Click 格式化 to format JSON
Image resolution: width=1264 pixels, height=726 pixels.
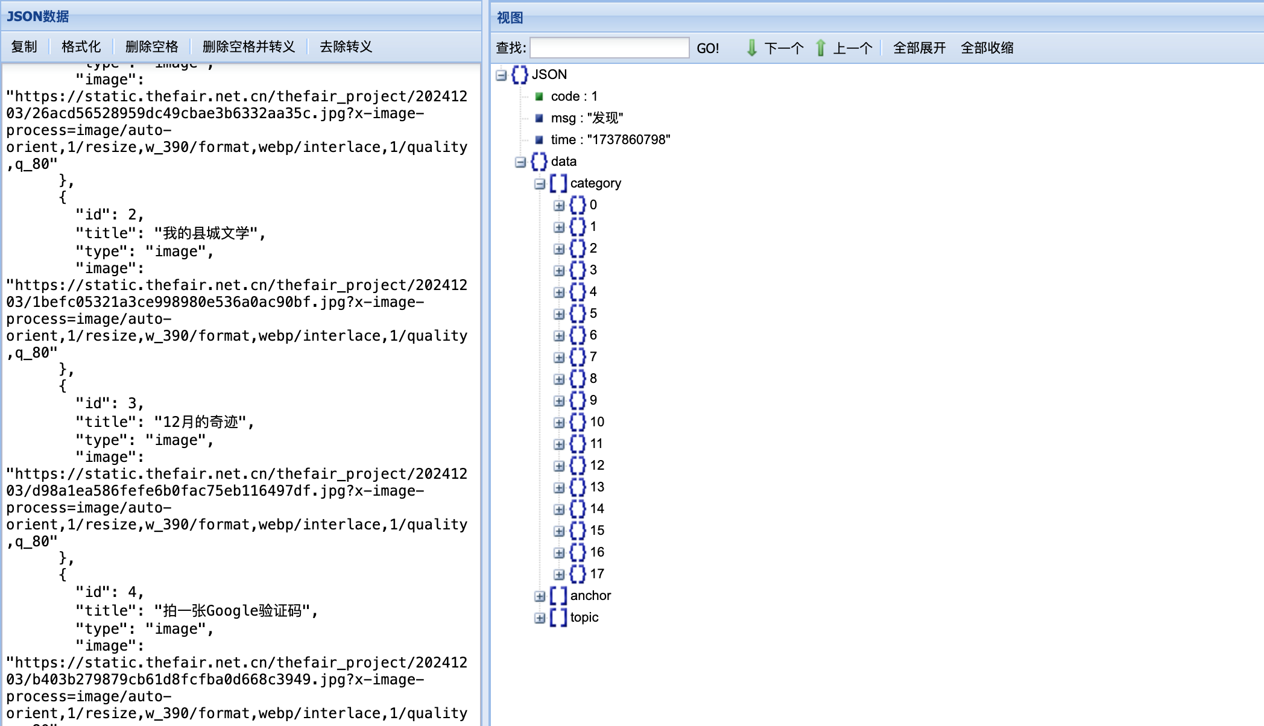click(81, 47)
